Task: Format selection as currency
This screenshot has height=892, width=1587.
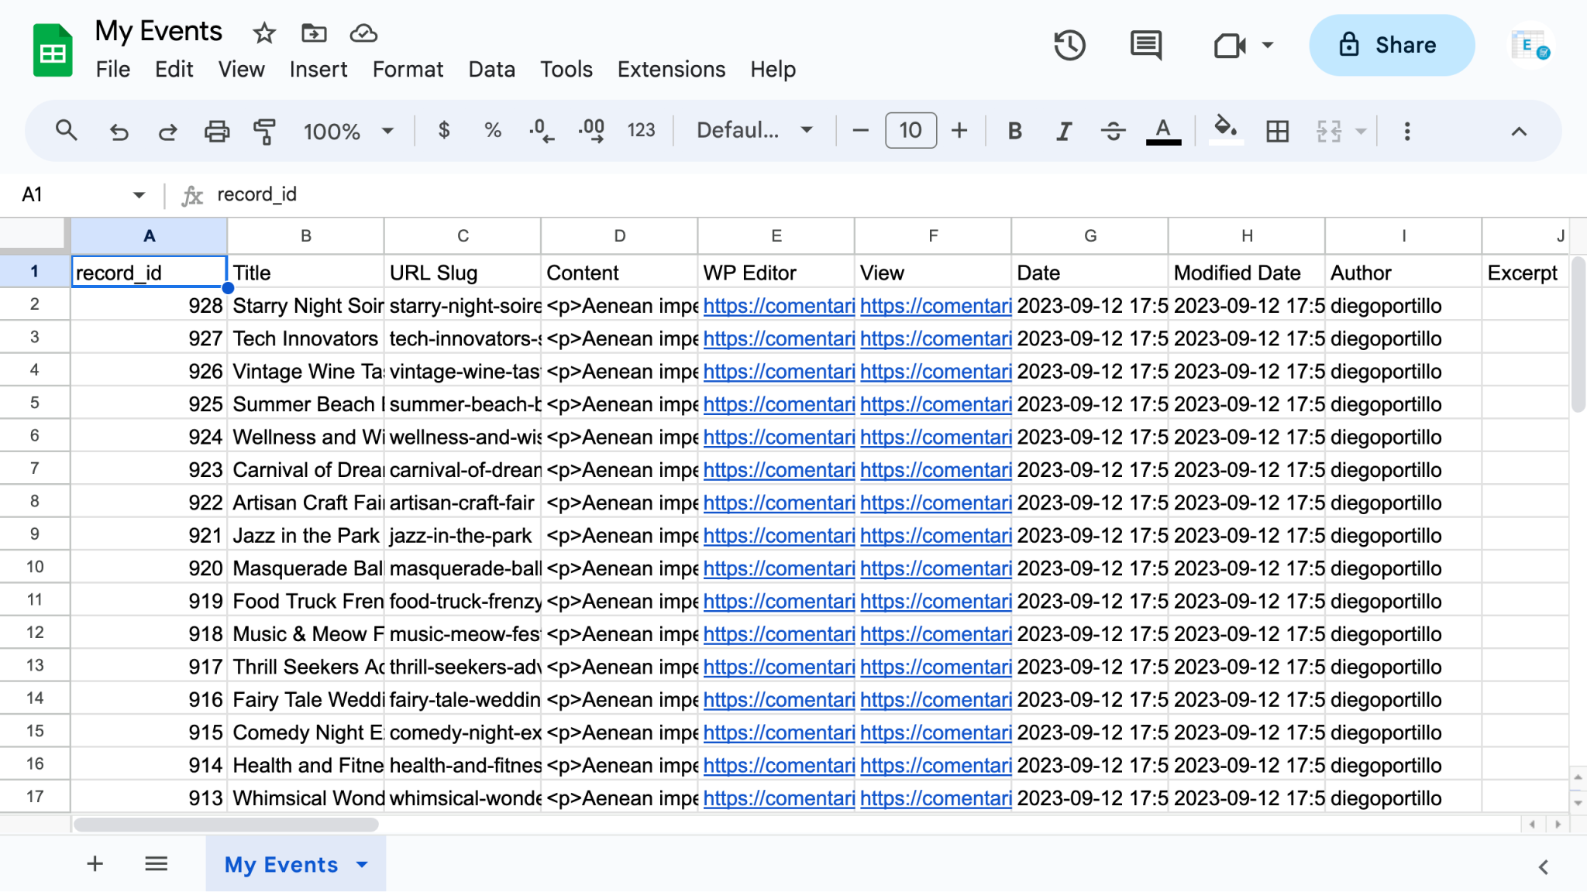Action: [444, 130]
